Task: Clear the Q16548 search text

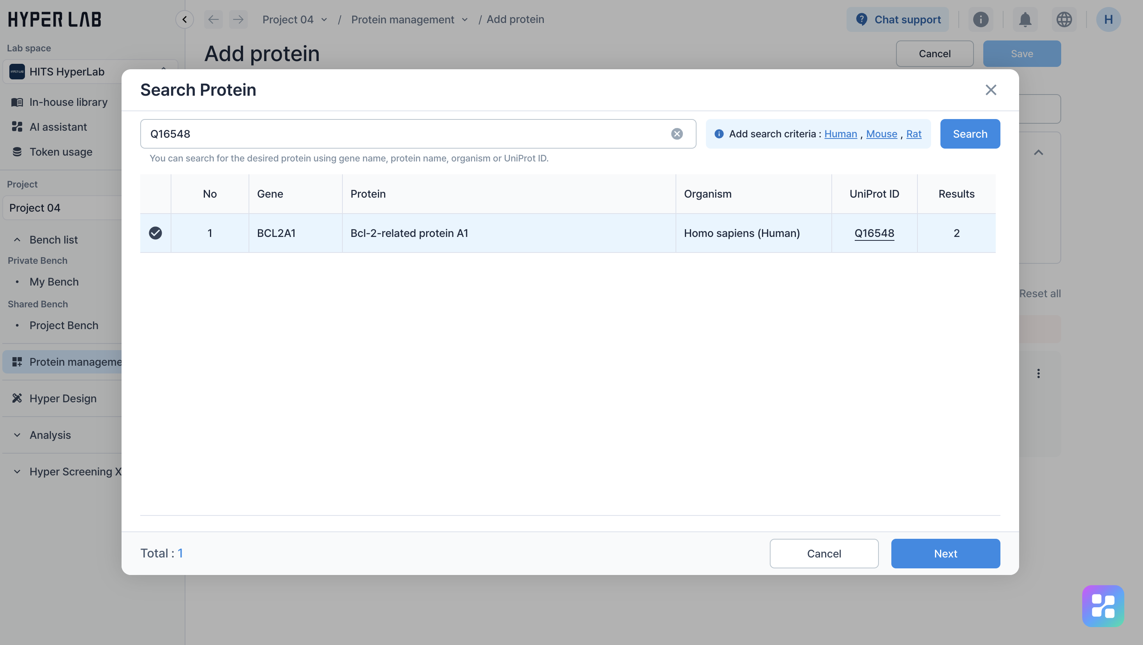Action: (677, 134)
